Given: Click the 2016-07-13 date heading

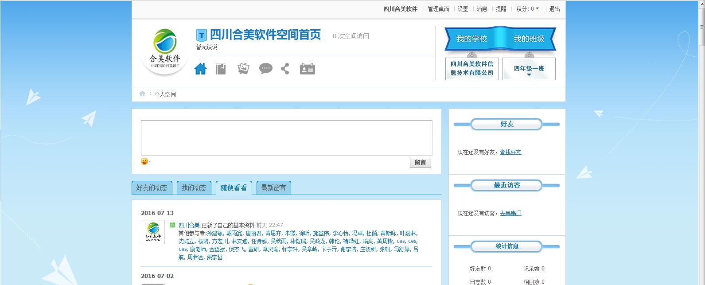Looking at the screenshot, I should pos(157,213).
